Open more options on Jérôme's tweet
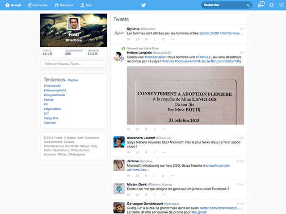286x214 pixels. [x=172, y=176]
